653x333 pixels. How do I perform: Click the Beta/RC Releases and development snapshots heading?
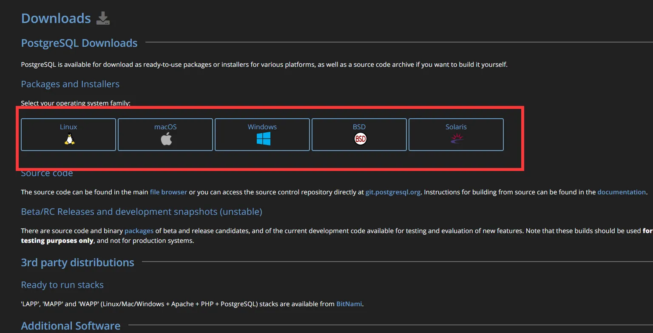pos(142,212)
